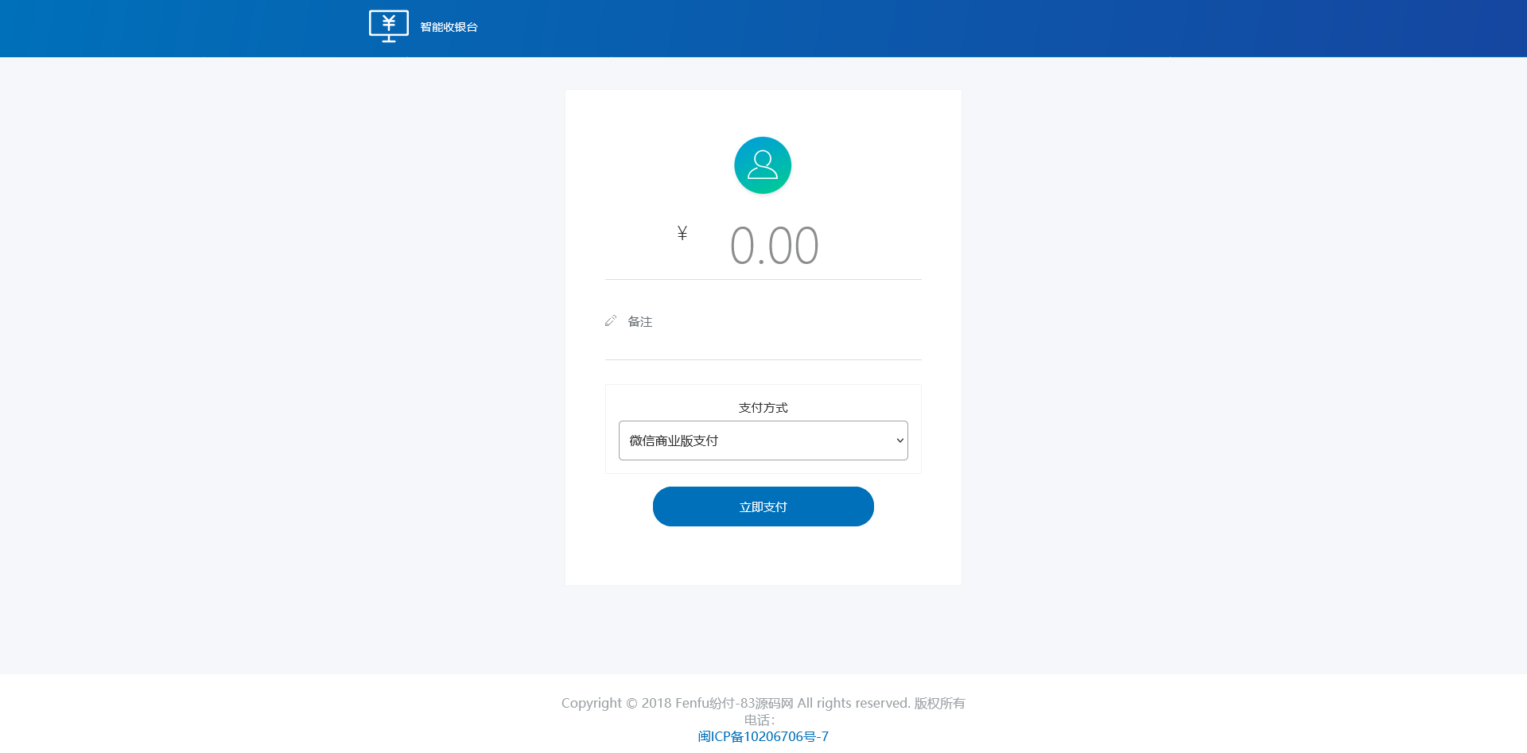Open the 微信商业版支付 payment method dropdown

[x=763, y=441]
